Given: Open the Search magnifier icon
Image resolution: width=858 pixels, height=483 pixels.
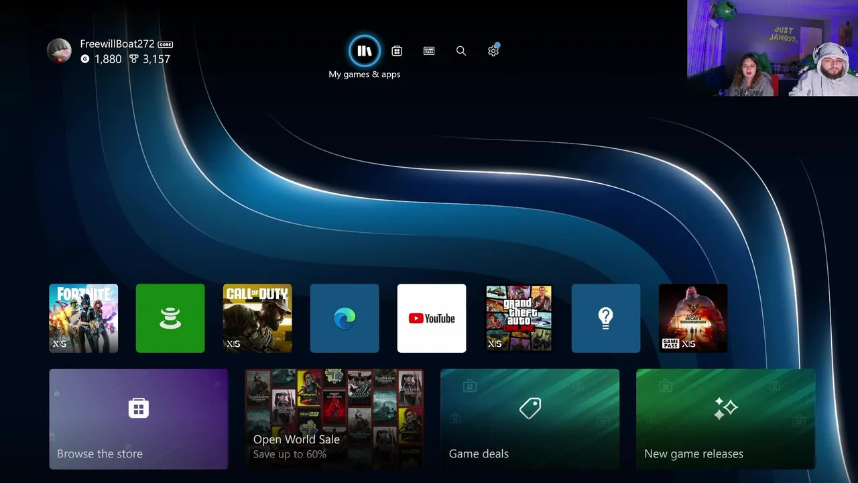Looking at the screenshot, I should click(461, 51).
